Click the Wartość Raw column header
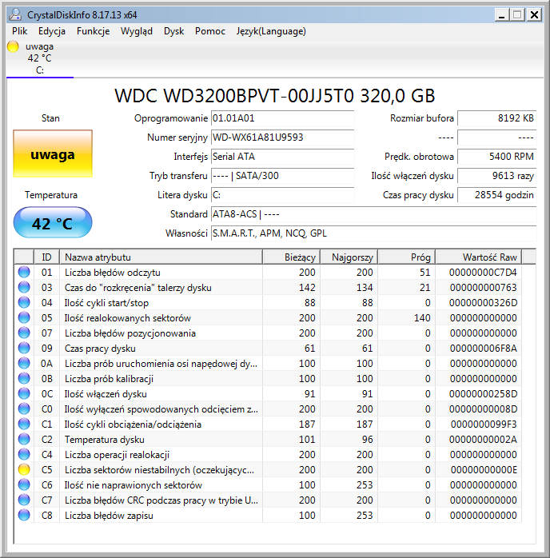Viewport: 550px width, 558px height. pyautogui.click(x=479, y=257)
